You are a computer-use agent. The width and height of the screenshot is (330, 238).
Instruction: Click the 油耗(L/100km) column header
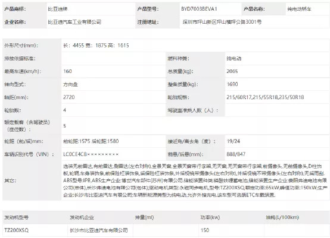(x=282, y=217)
